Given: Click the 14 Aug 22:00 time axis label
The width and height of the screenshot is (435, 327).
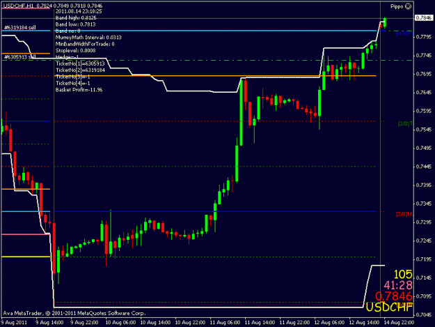Looking at the screenshot, I should (x=399, y=323).
